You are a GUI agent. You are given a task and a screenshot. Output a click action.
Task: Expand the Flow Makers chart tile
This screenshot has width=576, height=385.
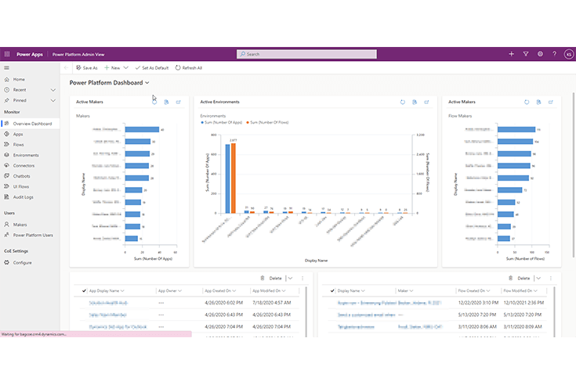(551, 102)
